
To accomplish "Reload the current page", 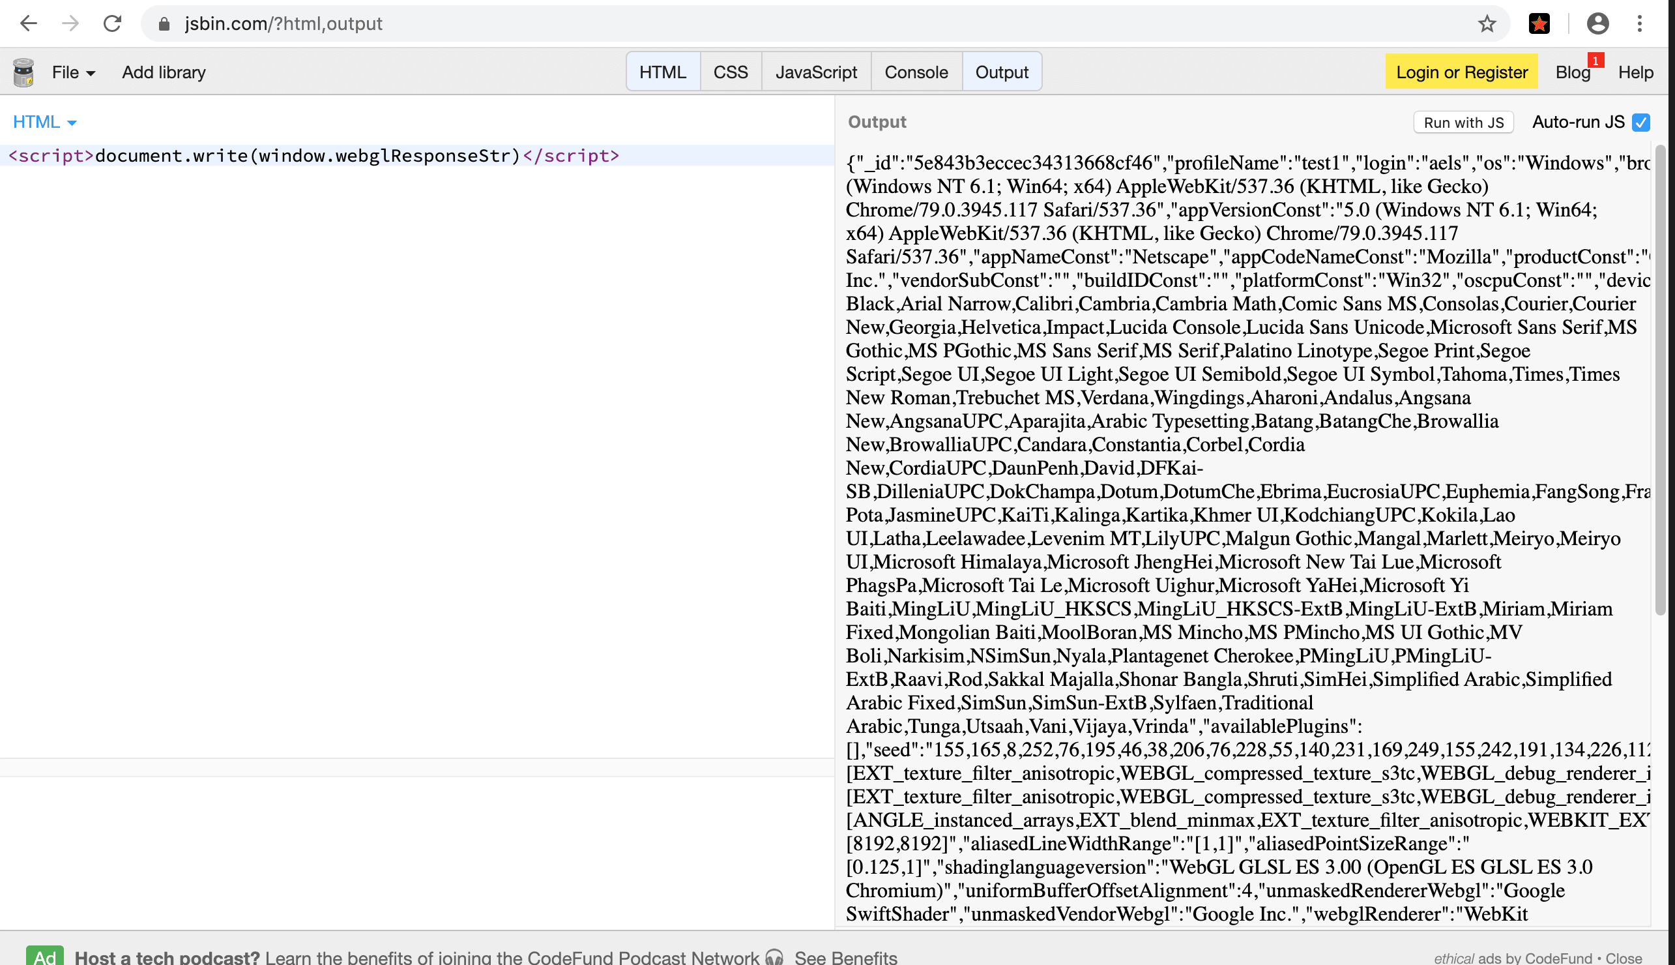I will click(x=113, y=24).
